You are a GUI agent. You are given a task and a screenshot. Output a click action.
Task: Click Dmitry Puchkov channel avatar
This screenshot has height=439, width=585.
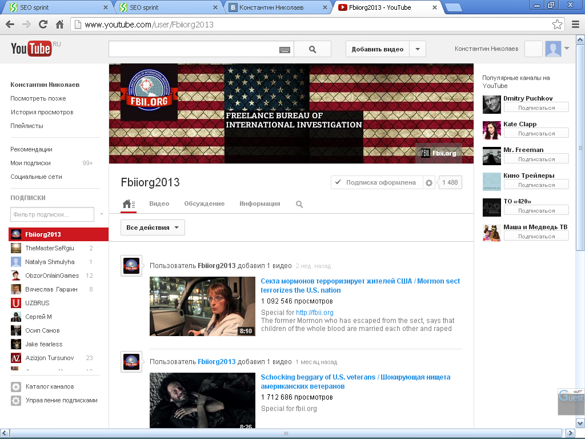[x=492, y=105]
